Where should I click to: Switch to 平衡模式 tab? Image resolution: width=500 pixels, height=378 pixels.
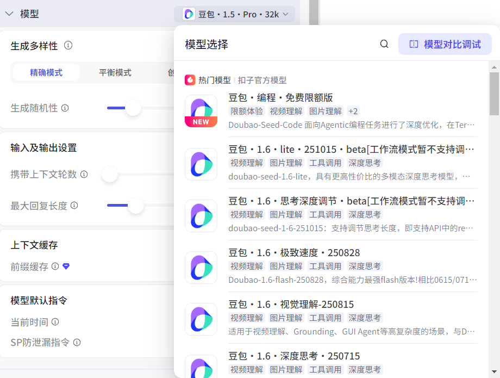pos(115,73)
